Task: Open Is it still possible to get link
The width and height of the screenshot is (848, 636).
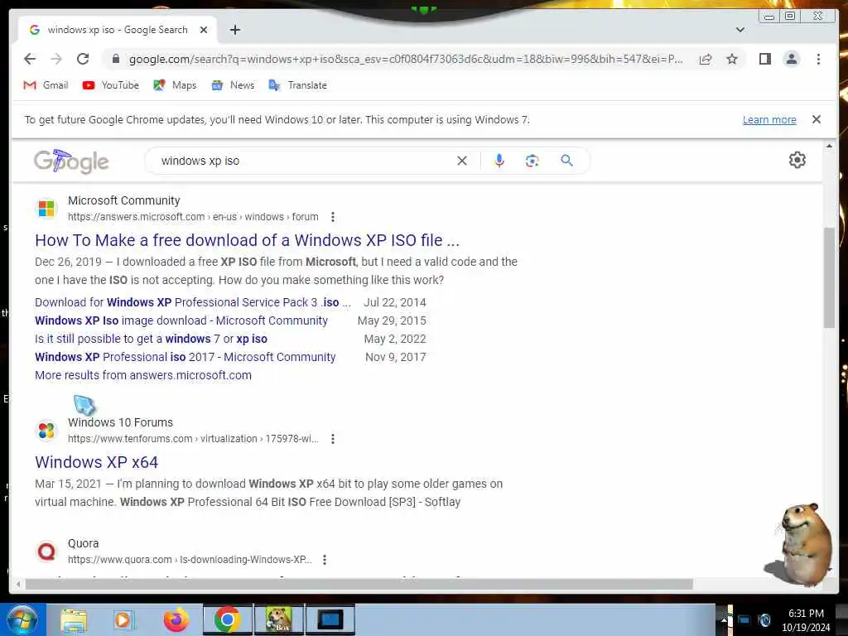Action: (x=151, y=339)
